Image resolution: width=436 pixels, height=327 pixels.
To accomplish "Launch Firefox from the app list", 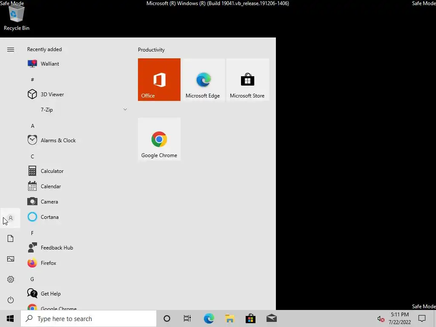I will point(77,263).
